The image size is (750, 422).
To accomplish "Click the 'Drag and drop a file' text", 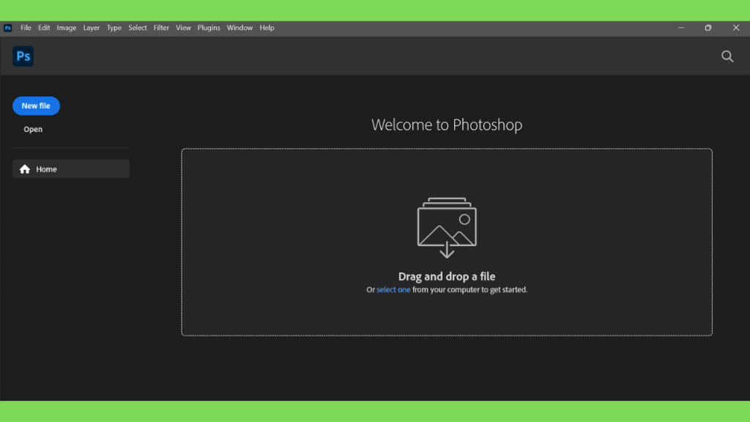I will pos(447,276).
